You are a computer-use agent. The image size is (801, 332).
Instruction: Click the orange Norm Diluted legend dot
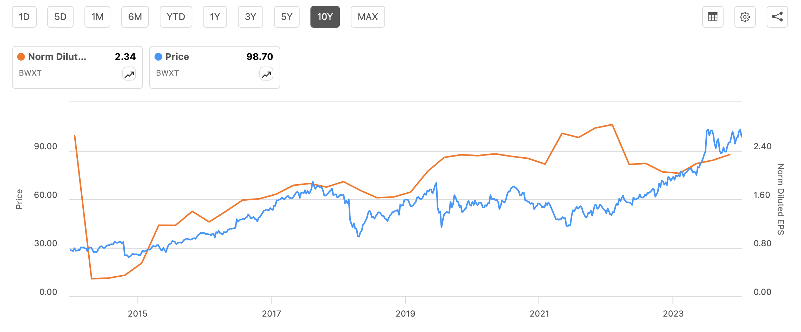pyautogui.click(x=22, y=56)
